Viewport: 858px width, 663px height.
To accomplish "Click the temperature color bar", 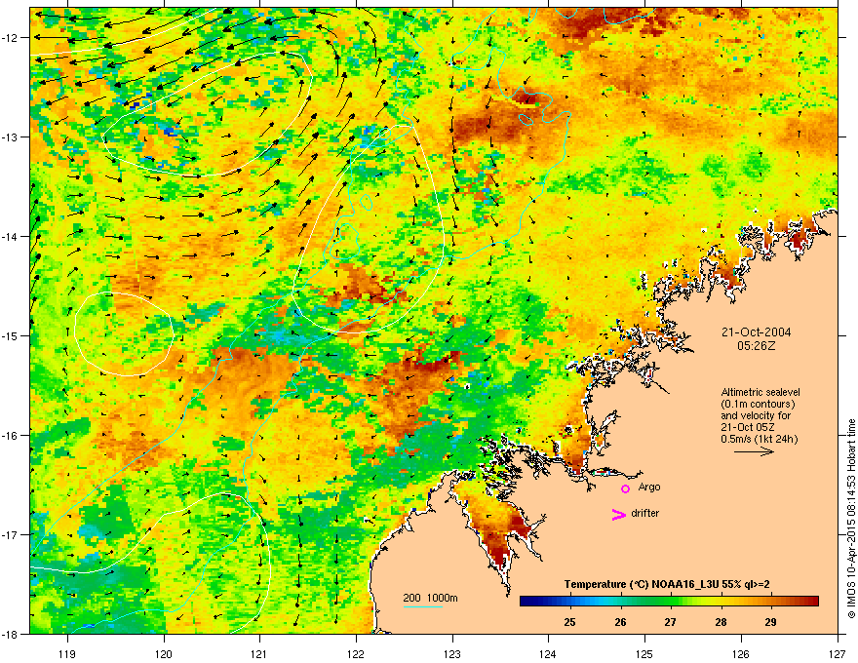I will [x=669, y=601].
